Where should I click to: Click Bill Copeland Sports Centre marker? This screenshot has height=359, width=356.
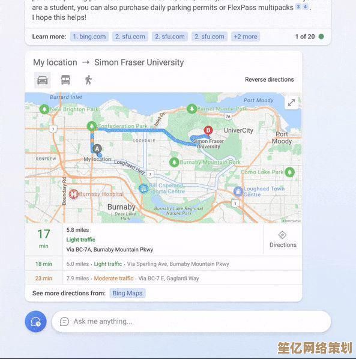pos(143,189)
